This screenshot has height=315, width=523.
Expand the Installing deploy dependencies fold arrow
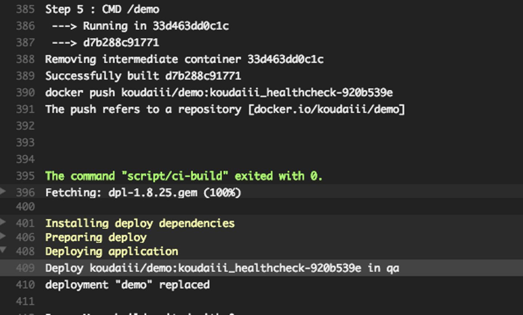tap(3, 222)
